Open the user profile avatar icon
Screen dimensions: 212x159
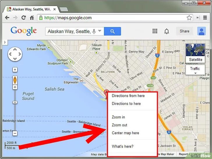[201, 31]
